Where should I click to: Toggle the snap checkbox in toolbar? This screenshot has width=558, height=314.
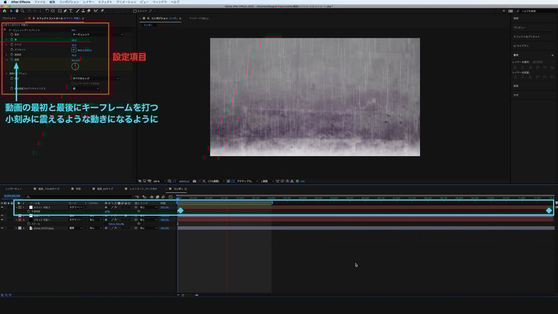135,11
